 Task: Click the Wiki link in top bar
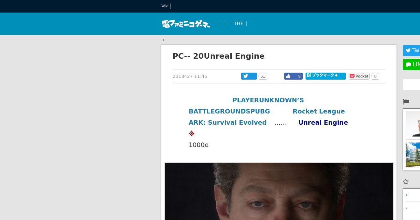click(165, 6)
